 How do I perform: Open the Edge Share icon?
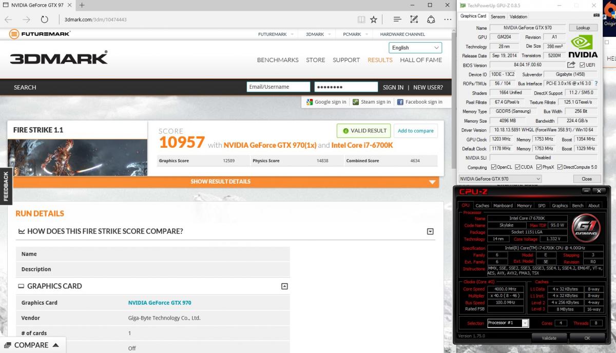[x=431, y=19]
